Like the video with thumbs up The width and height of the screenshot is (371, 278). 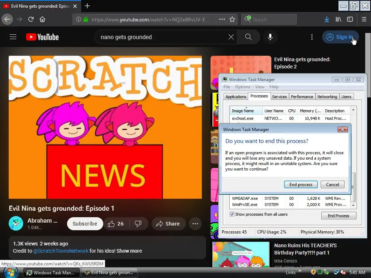[116, 224]
